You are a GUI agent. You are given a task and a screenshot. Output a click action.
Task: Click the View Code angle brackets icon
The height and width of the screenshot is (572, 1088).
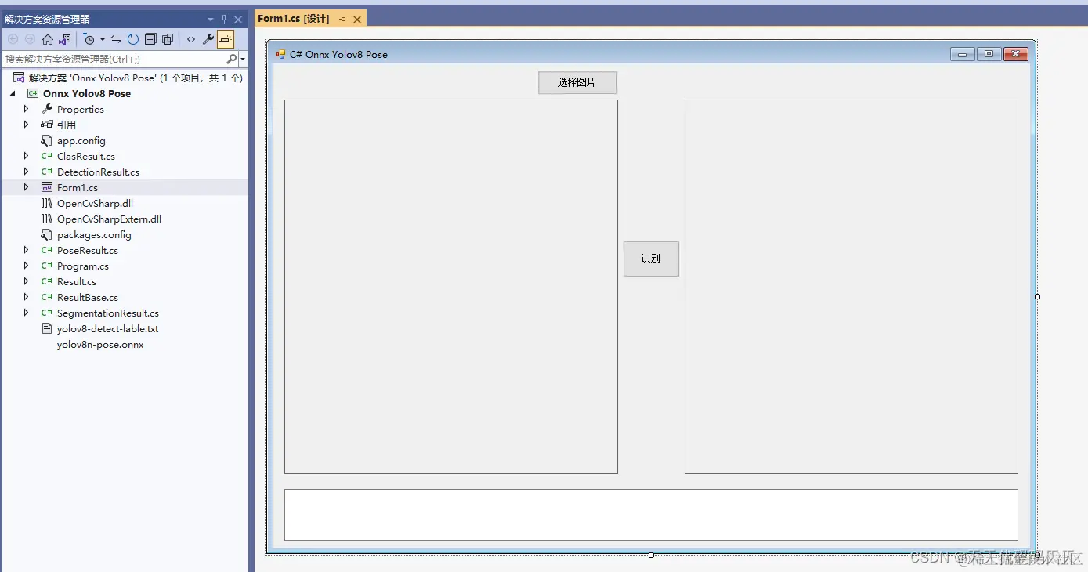(x=191, y=39)
